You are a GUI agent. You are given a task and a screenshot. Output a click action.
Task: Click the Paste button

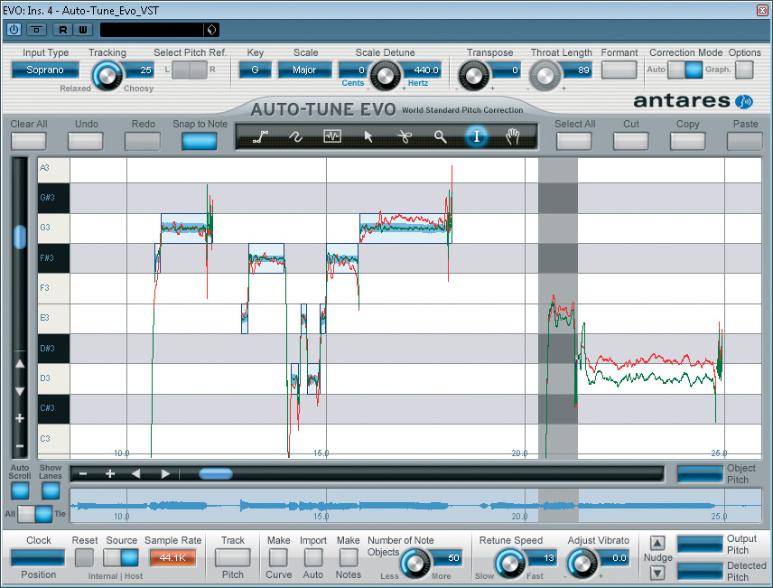pyautogui.click(x=744, y=141)
